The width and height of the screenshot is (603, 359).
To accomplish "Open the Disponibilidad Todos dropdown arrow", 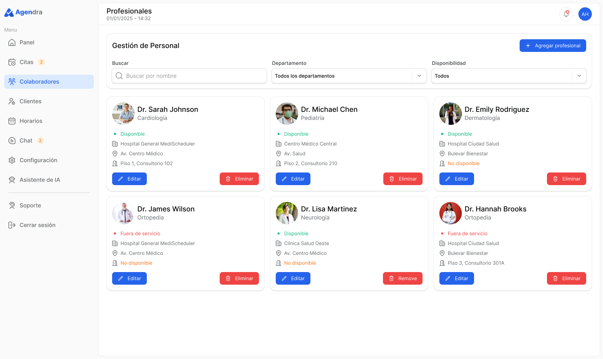I will coord(579,76).
